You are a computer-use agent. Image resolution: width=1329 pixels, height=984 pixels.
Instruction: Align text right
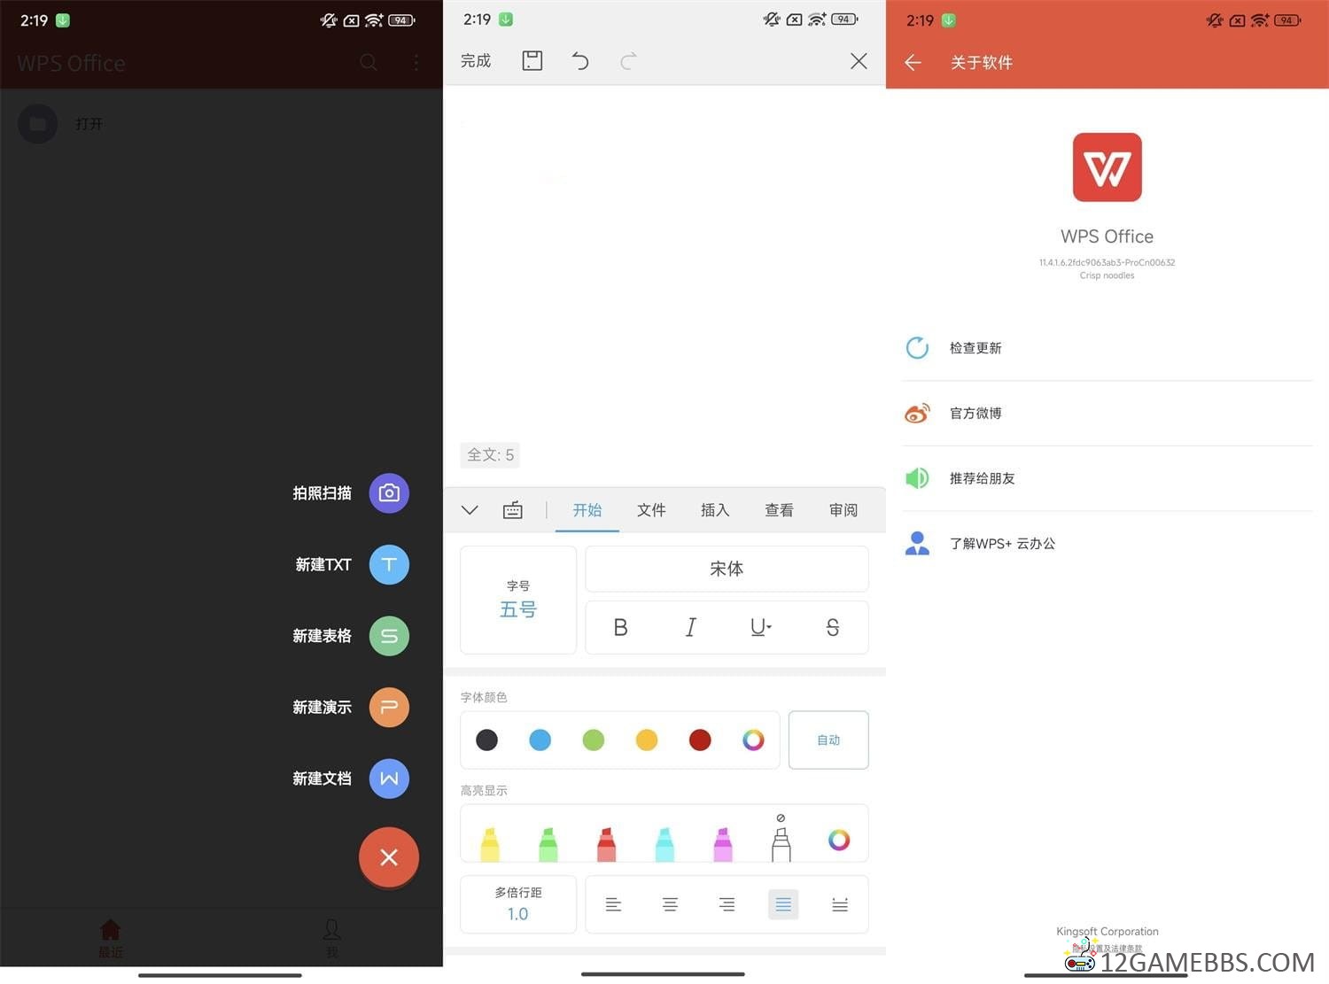tap(727, 904)
